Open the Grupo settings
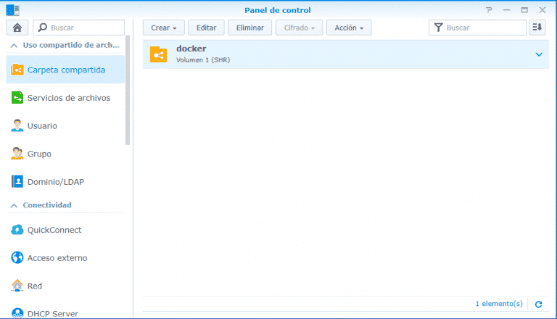The image size is (557, 319). coord(39,154)
